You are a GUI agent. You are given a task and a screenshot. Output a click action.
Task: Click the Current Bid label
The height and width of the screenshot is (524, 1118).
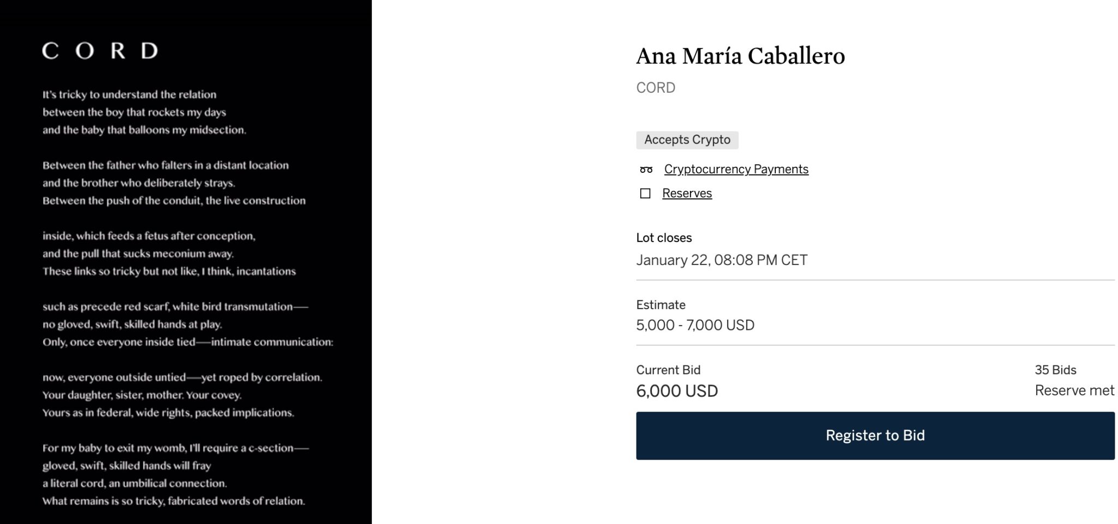click(668, 370)
